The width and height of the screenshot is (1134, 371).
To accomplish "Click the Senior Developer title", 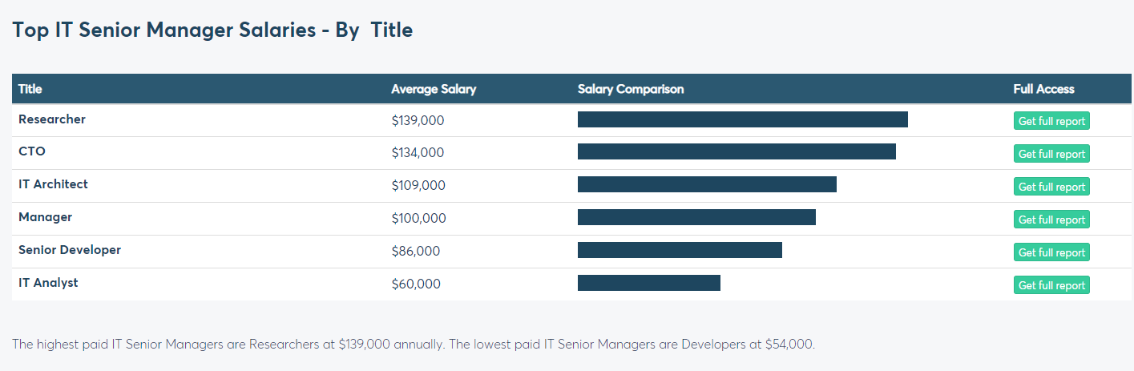I will click(x=70, y=250).
